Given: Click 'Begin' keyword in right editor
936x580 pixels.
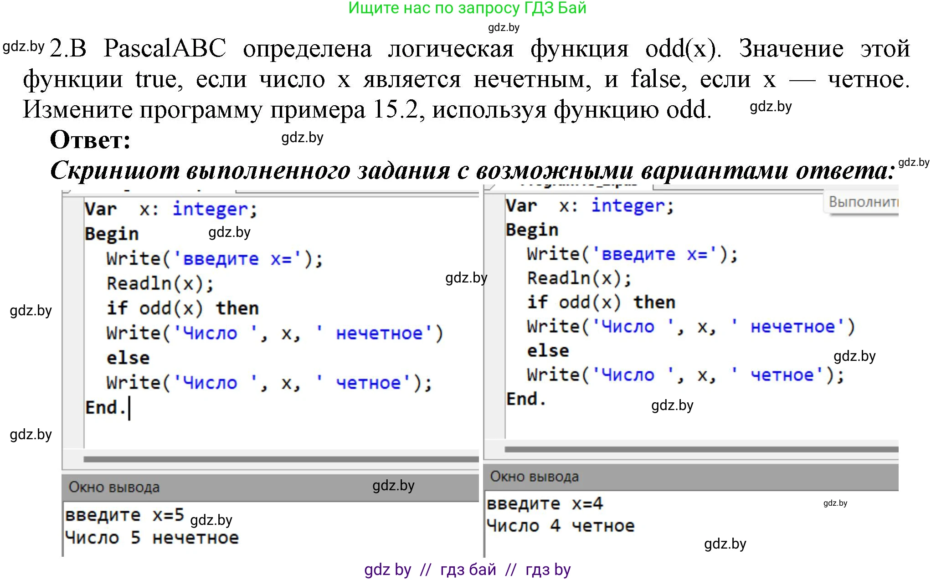Looking at the screenshot, I should coord(532,230).
